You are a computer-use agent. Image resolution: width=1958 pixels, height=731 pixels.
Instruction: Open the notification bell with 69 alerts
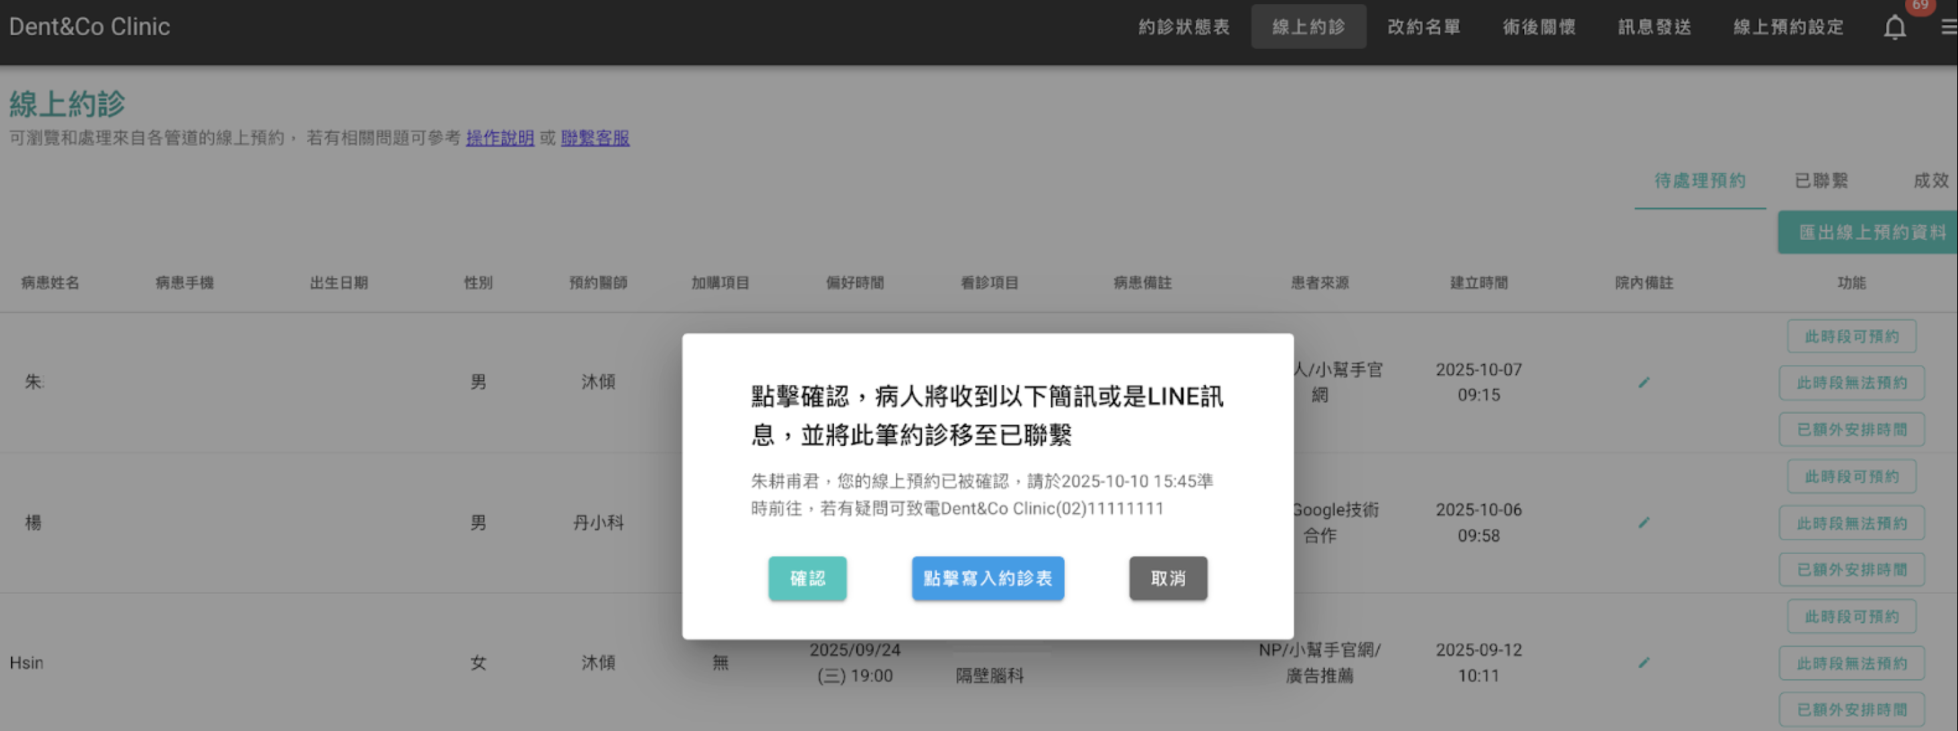tap(1894, 27)
